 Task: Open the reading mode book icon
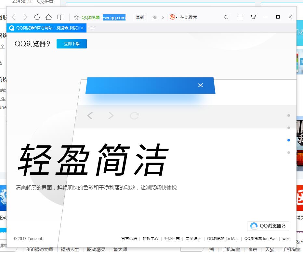coord(60,17)
